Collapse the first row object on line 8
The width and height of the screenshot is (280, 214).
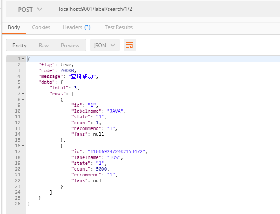pos(23,100)
